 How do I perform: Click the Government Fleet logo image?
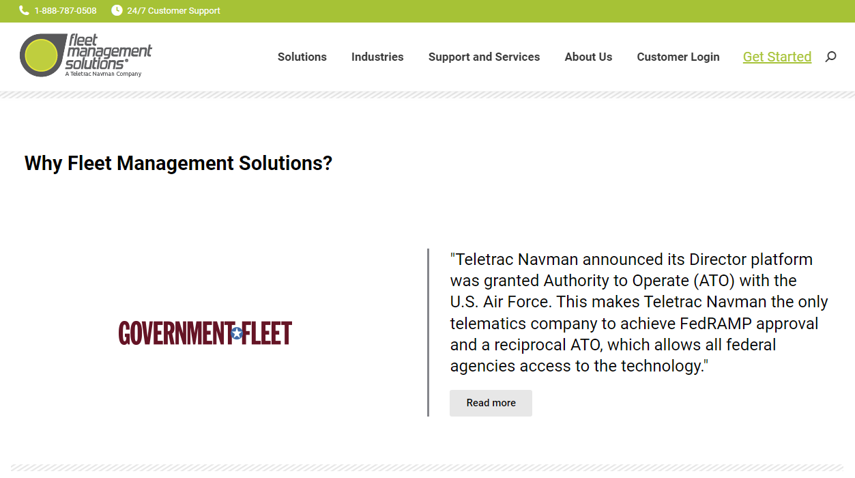pyautogui.click(x=205, y=333)
